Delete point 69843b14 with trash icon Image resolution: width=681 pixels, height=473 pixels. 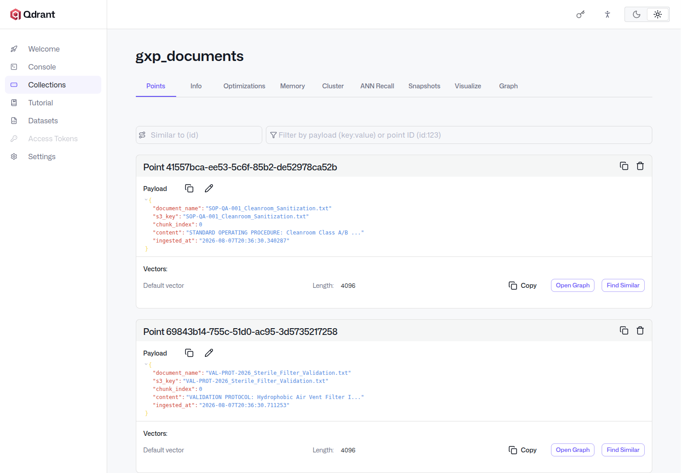640,330
